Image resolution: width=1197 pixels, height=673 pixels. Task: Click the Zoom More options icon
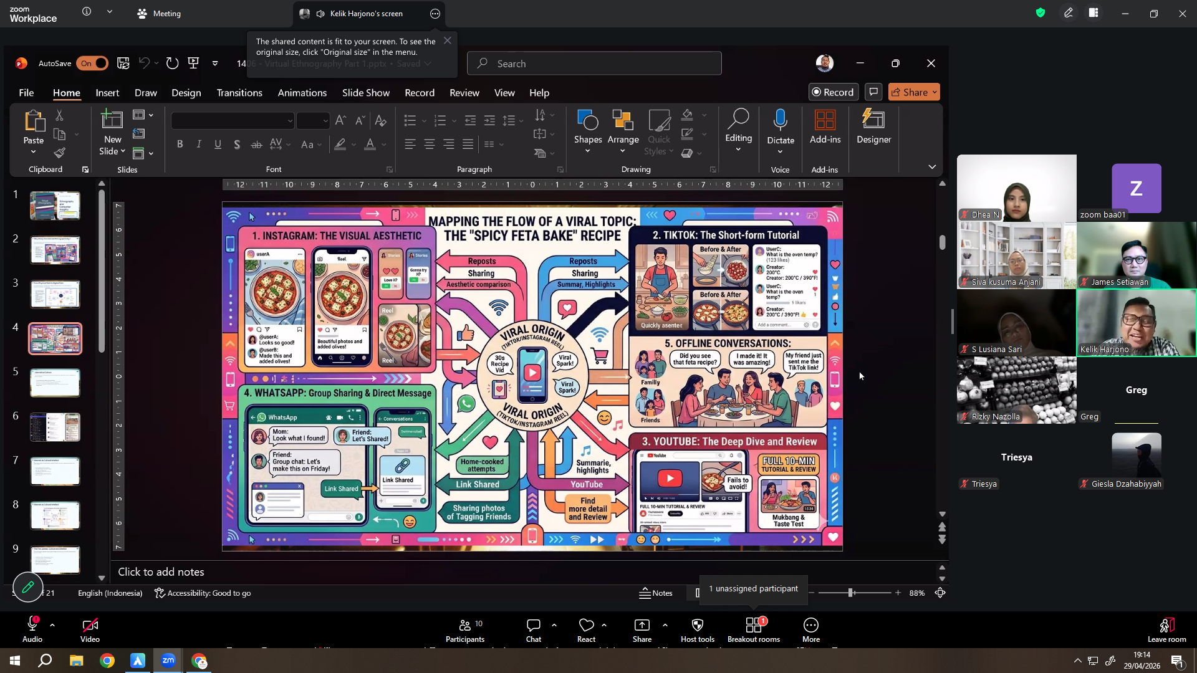811,631
